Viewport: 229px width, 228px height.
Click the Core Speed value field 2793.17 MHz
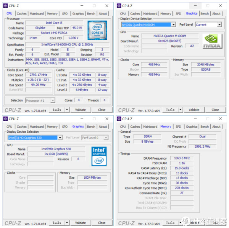(38, 75)
